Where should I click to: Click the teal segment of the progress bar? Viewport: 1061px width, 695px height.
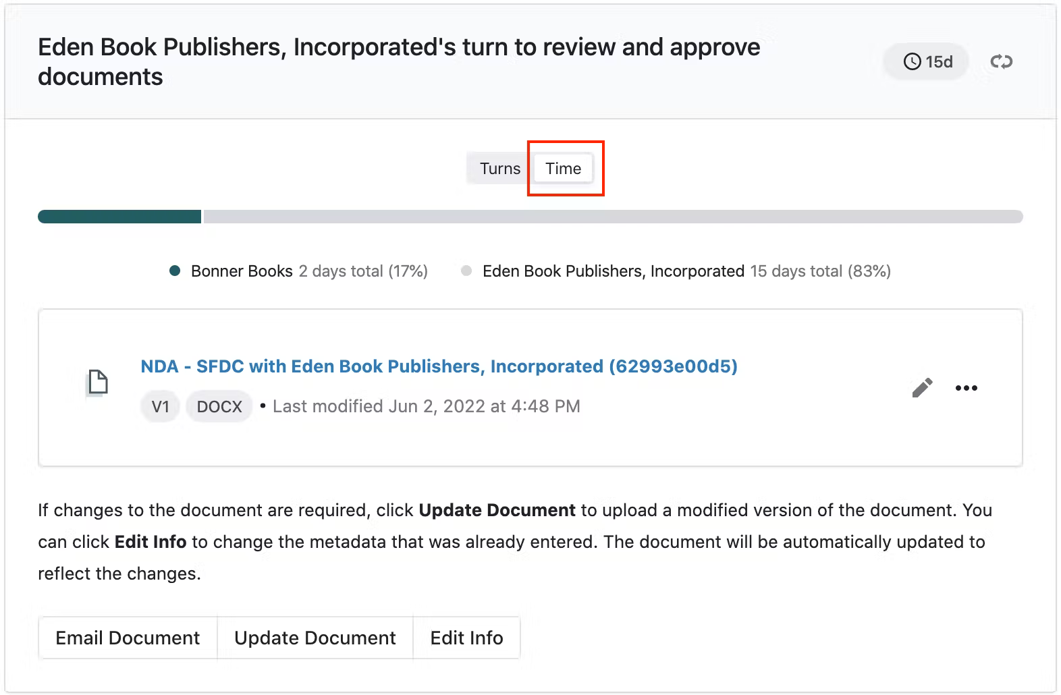pyautogui.click(x=119, y=217)
